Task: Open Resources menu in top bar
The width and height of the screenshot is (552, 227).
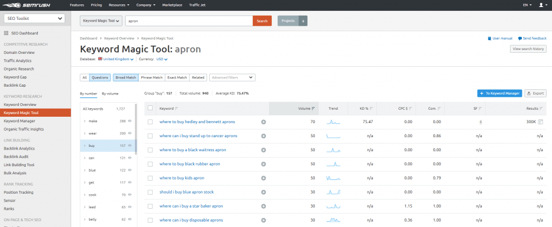Action: pos(119,5)
